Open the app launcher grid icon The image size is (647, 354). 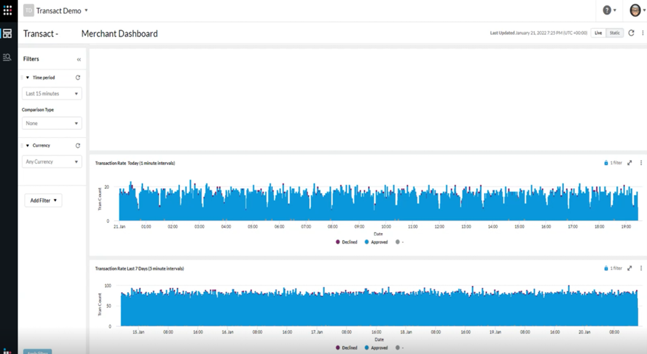click(7, 9)
